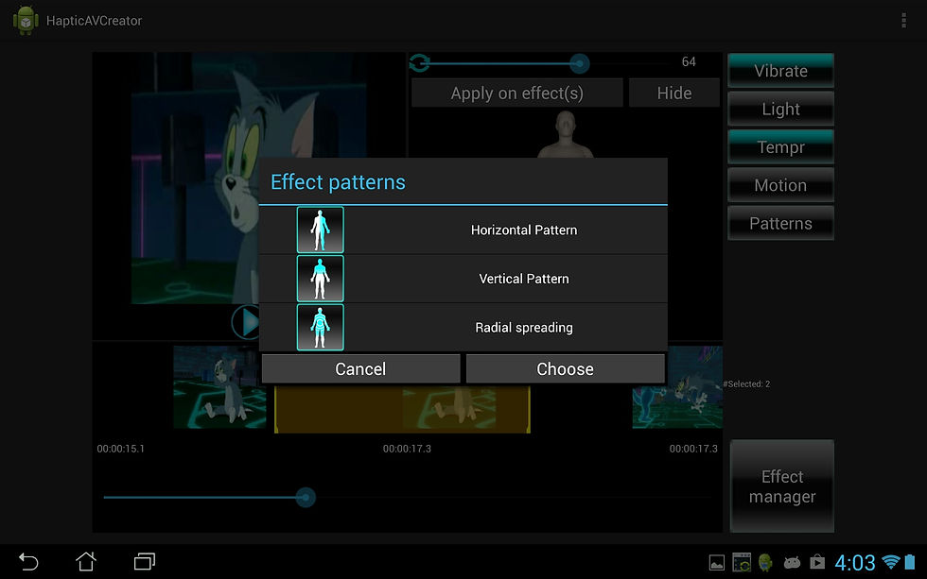Screen dimensions: 927x579
Task: Select the left timeline thumbnail of Tom
Action: pos(219,386)
